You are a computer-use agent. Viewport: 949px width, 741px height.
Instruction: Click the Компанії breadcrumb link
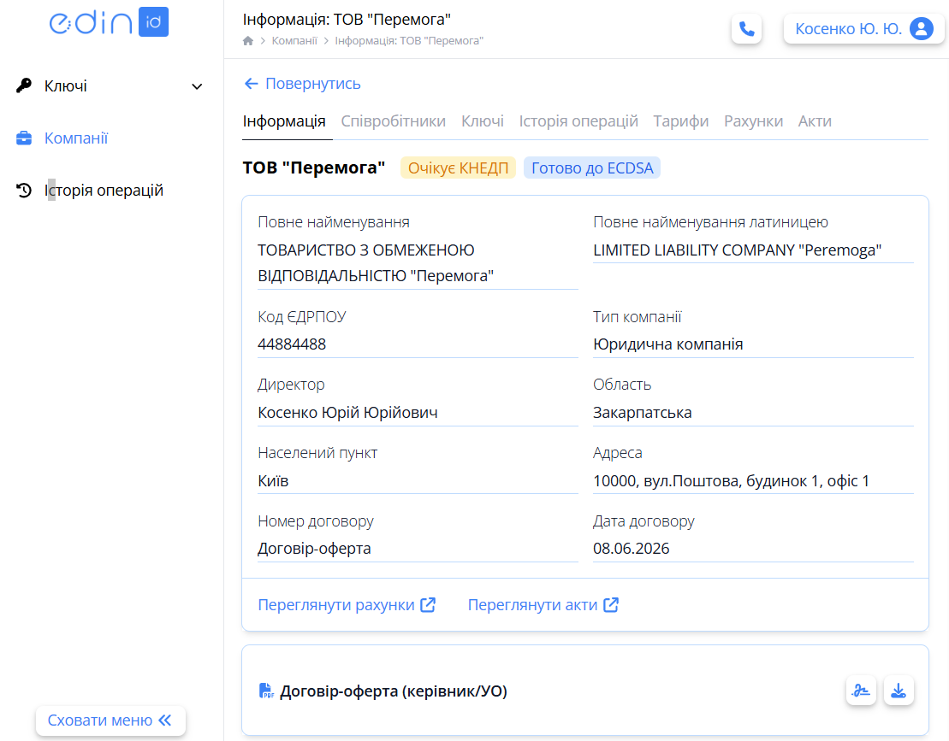point(294,40)
